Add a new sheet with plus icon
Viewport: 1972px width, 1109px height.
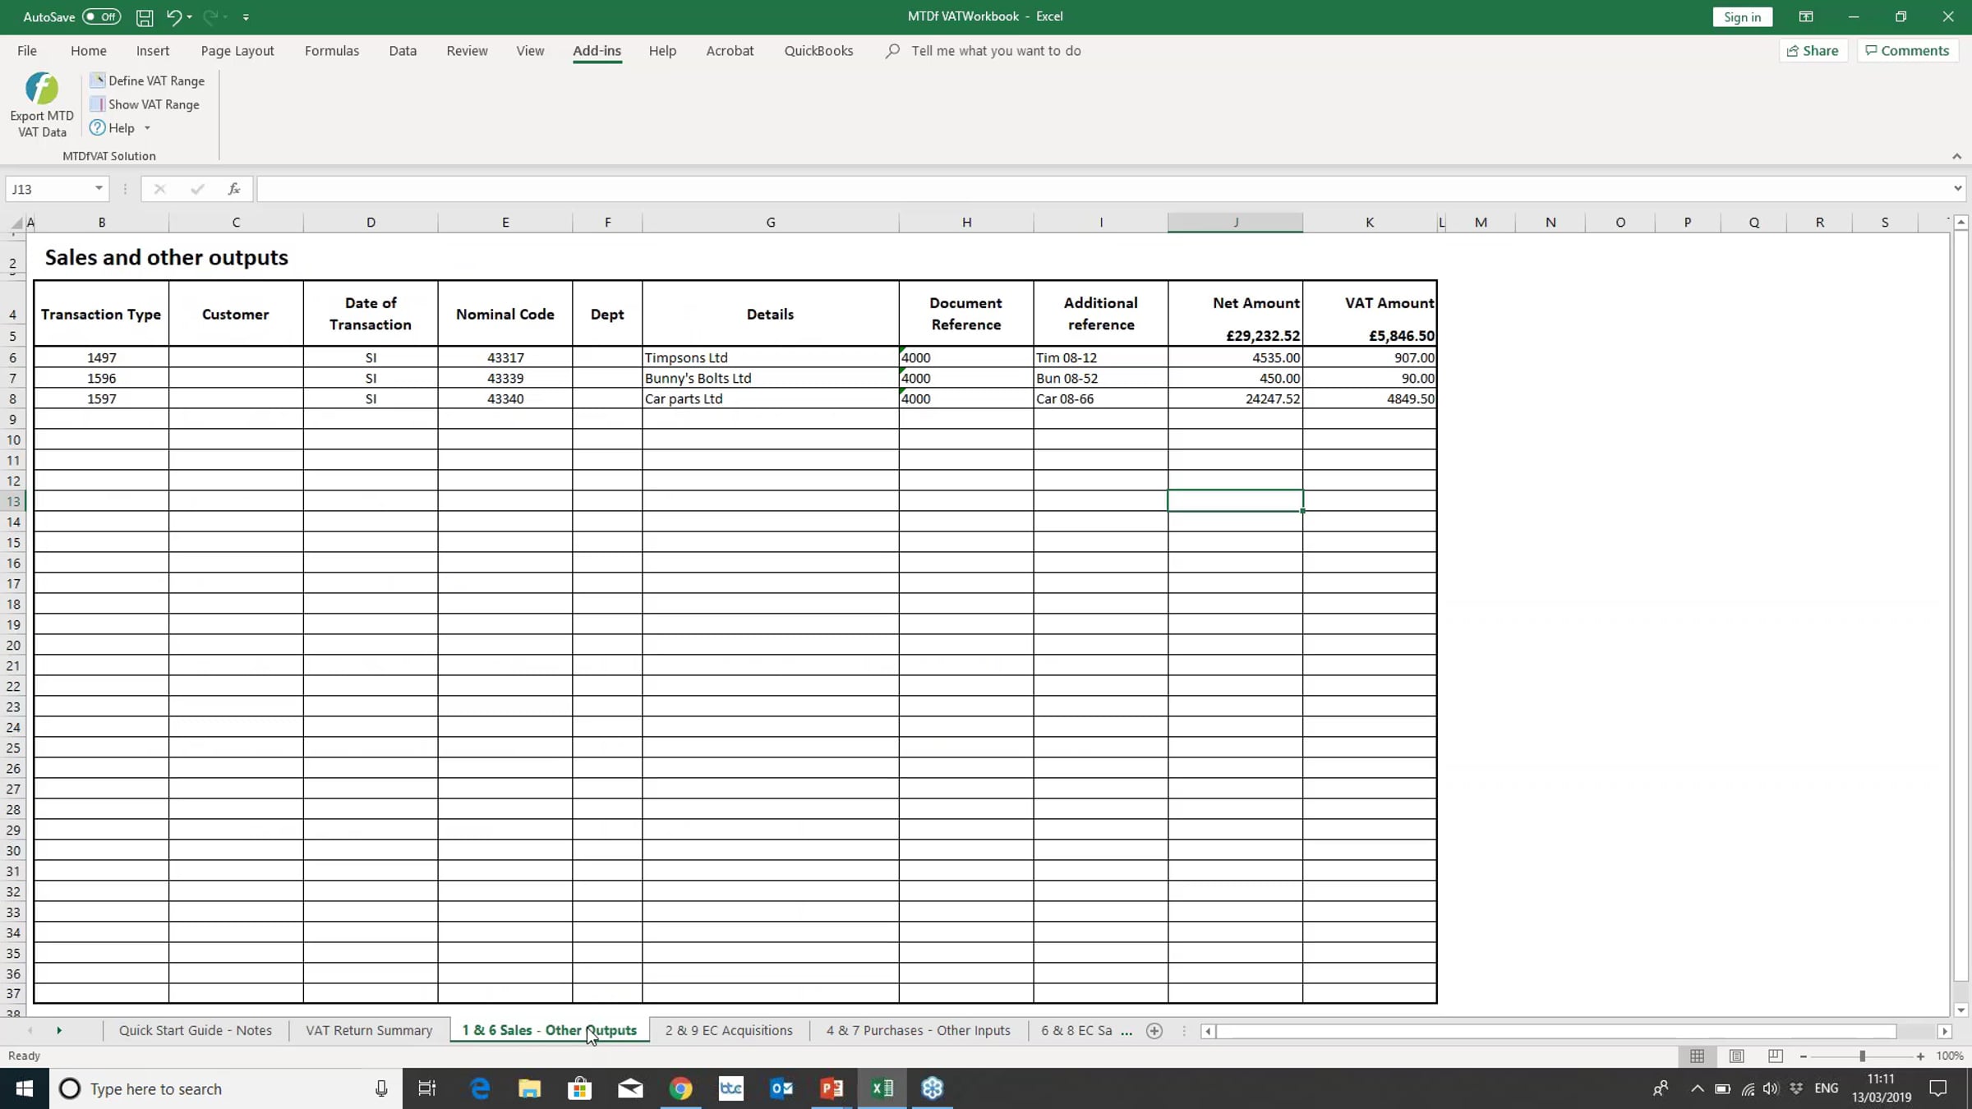coord(1154,1031)
